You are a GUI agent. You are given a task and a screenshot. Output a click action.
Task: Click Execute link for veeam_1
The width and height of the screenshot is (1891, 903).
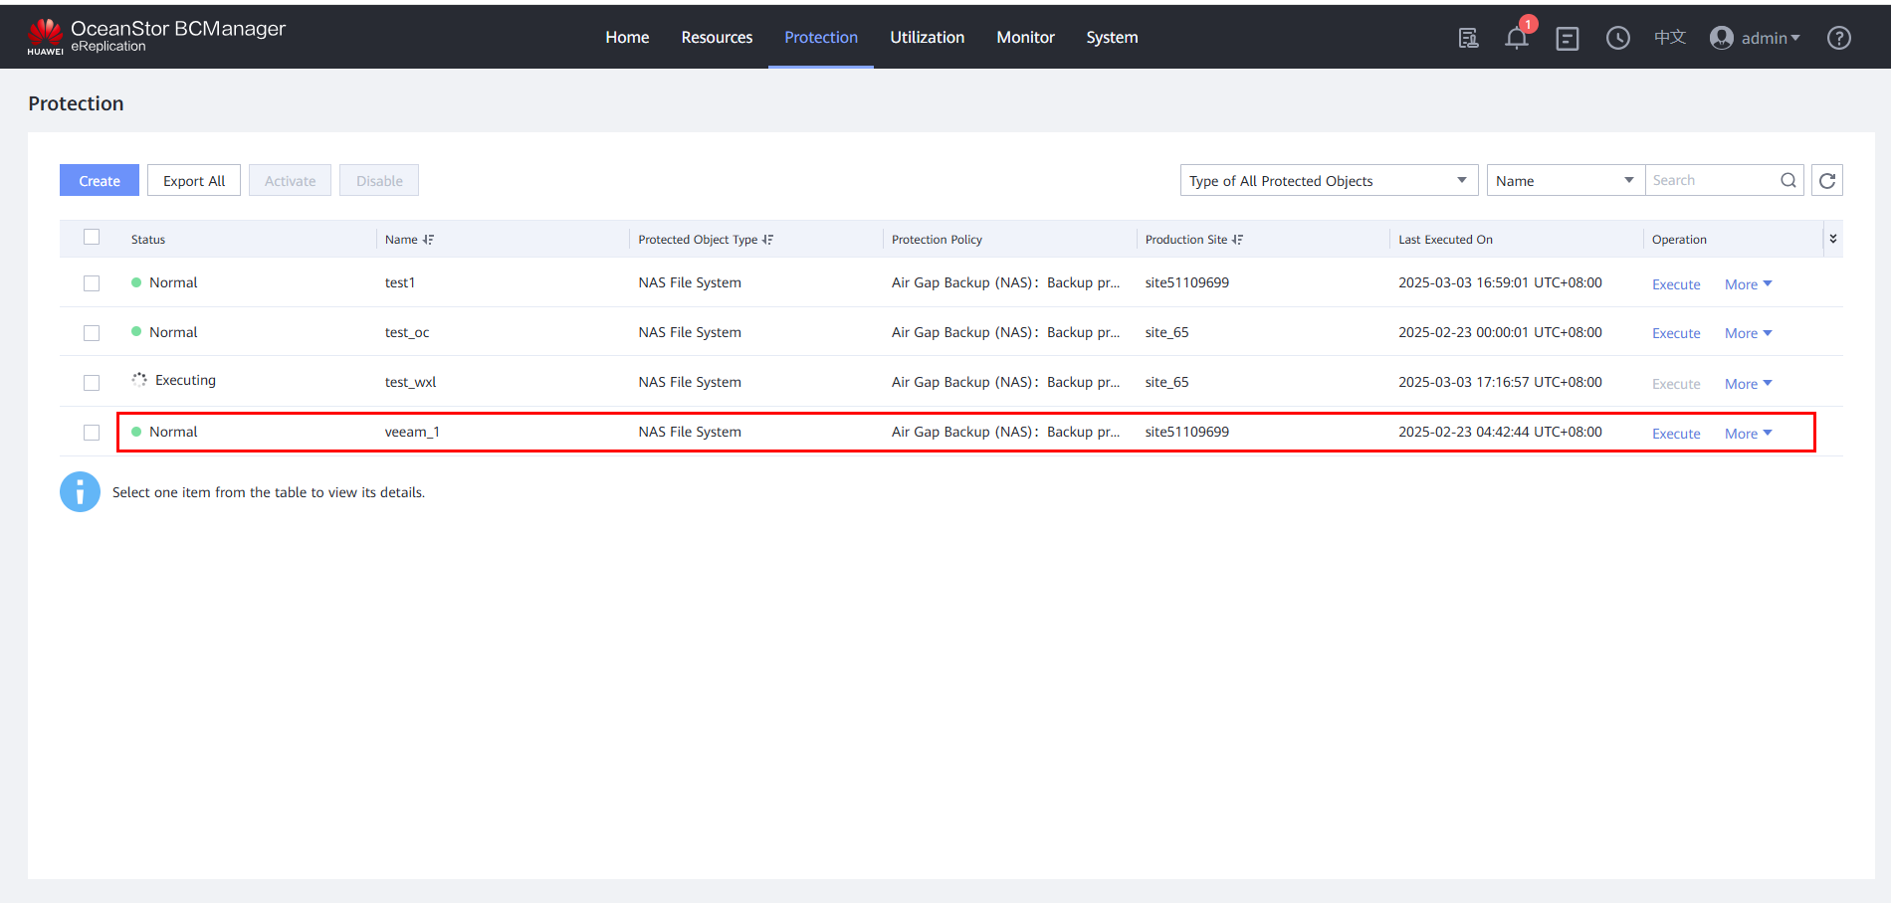[x=1676, y=434]
